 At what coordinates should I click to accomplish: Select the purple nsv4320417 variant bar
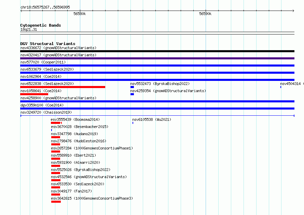tap(157, 58)
